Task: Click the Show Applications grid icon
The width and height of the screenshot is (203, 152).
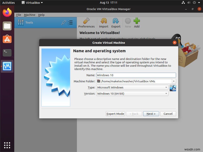Action: click(7, 145)
